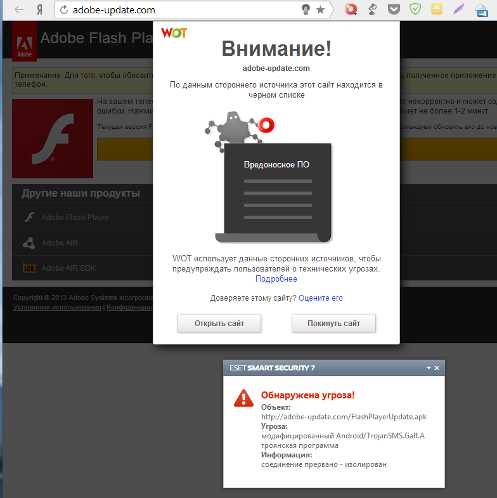Image resolution: width=497 pixels, height=498 pixels.
Task: Click the lightbulb icon in the address bar
Action: 306,10
